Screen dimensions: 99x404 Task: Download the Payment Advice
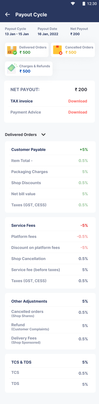pos(78,112)
